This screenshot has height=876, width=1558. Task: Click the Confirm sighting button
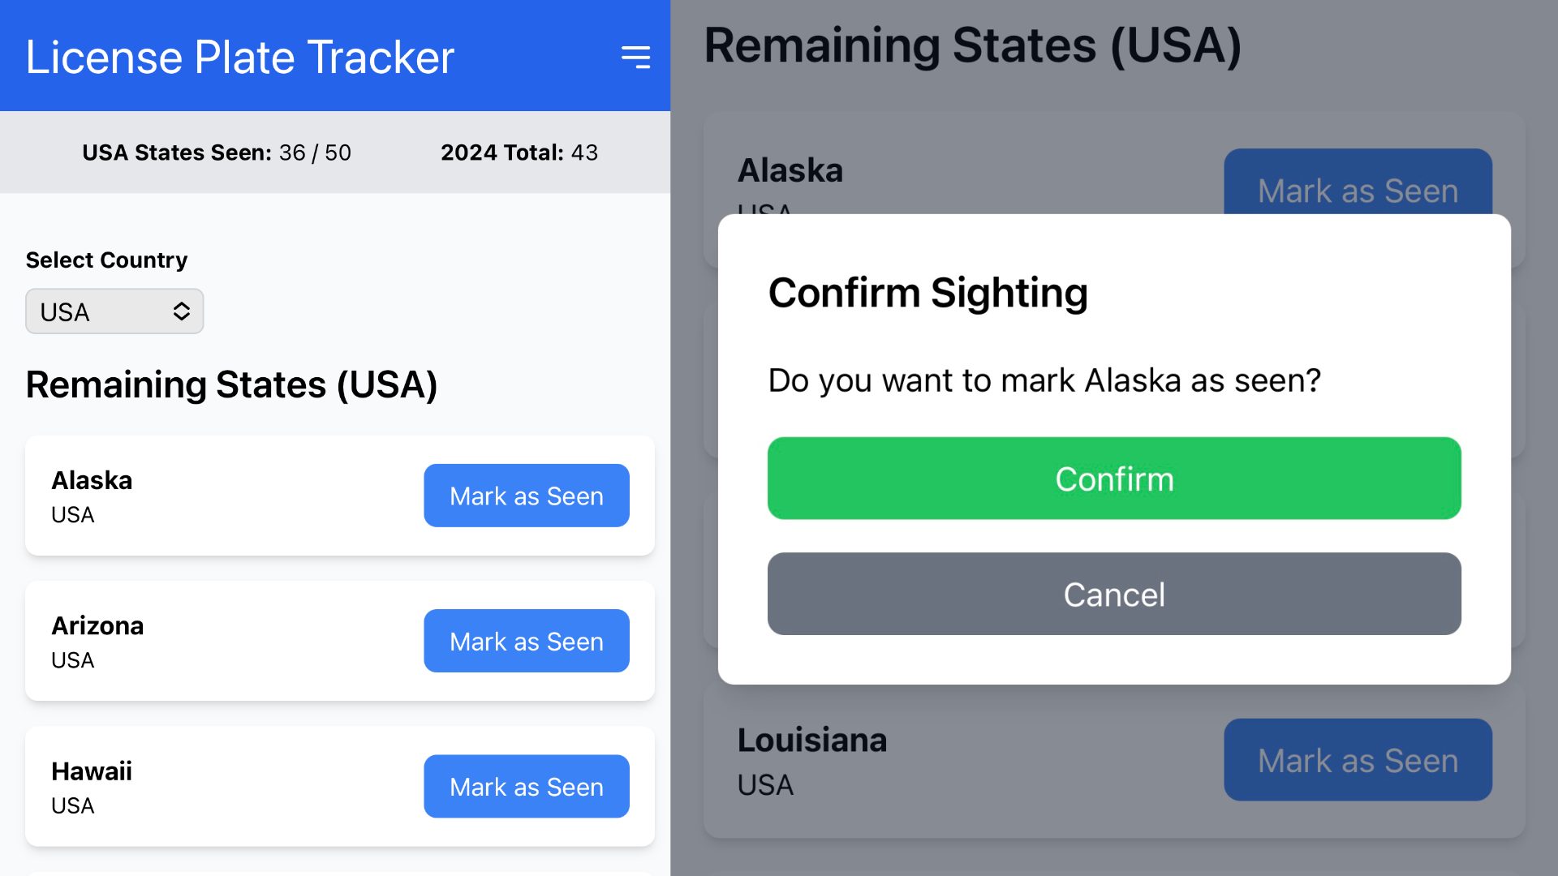click(x=1114, y=477)
